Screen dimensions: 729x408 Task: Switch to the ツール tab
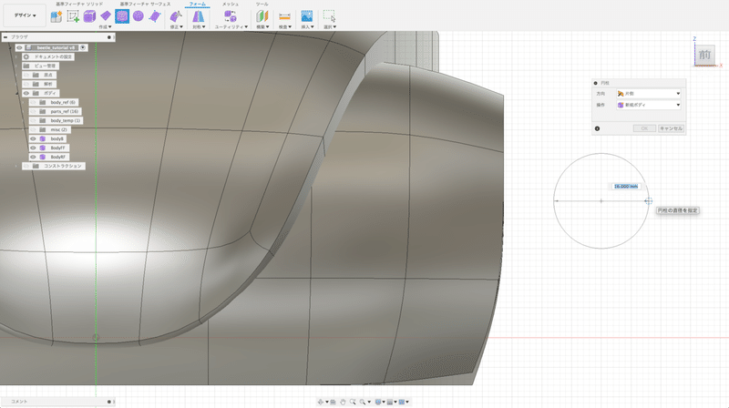pyautogui.click(x=262, y=4)
